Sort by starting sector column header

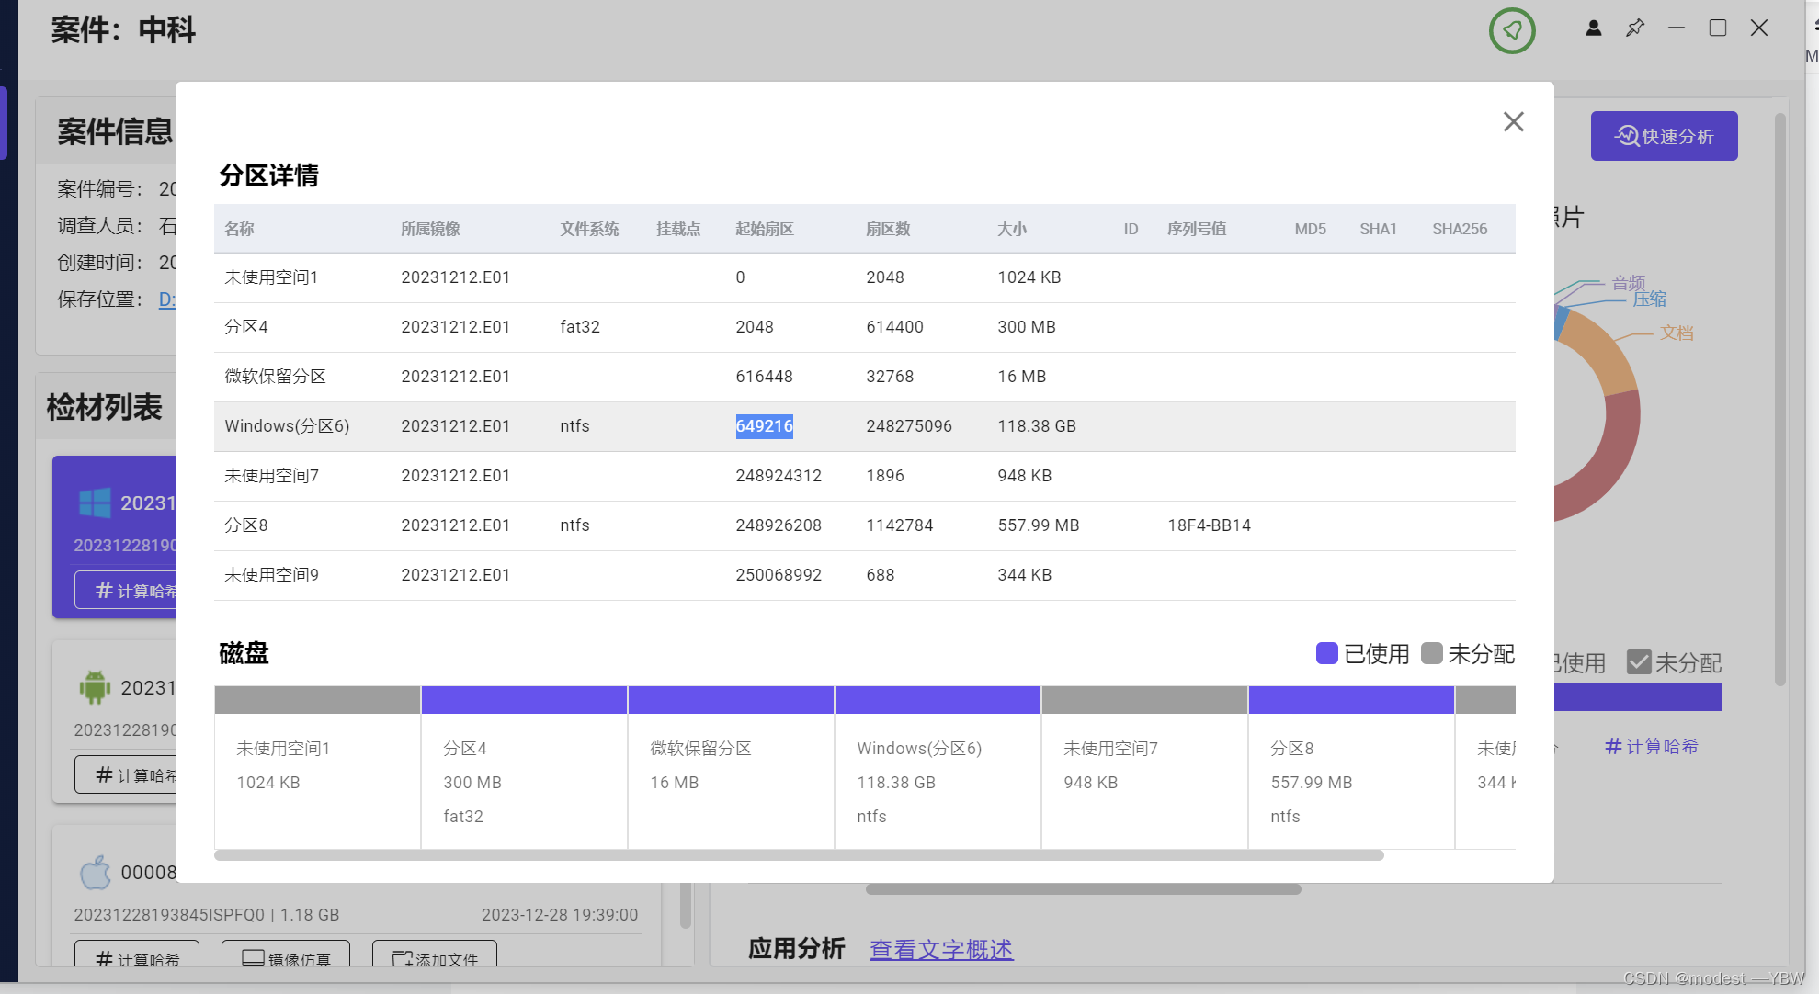click(x=764, y=229)
